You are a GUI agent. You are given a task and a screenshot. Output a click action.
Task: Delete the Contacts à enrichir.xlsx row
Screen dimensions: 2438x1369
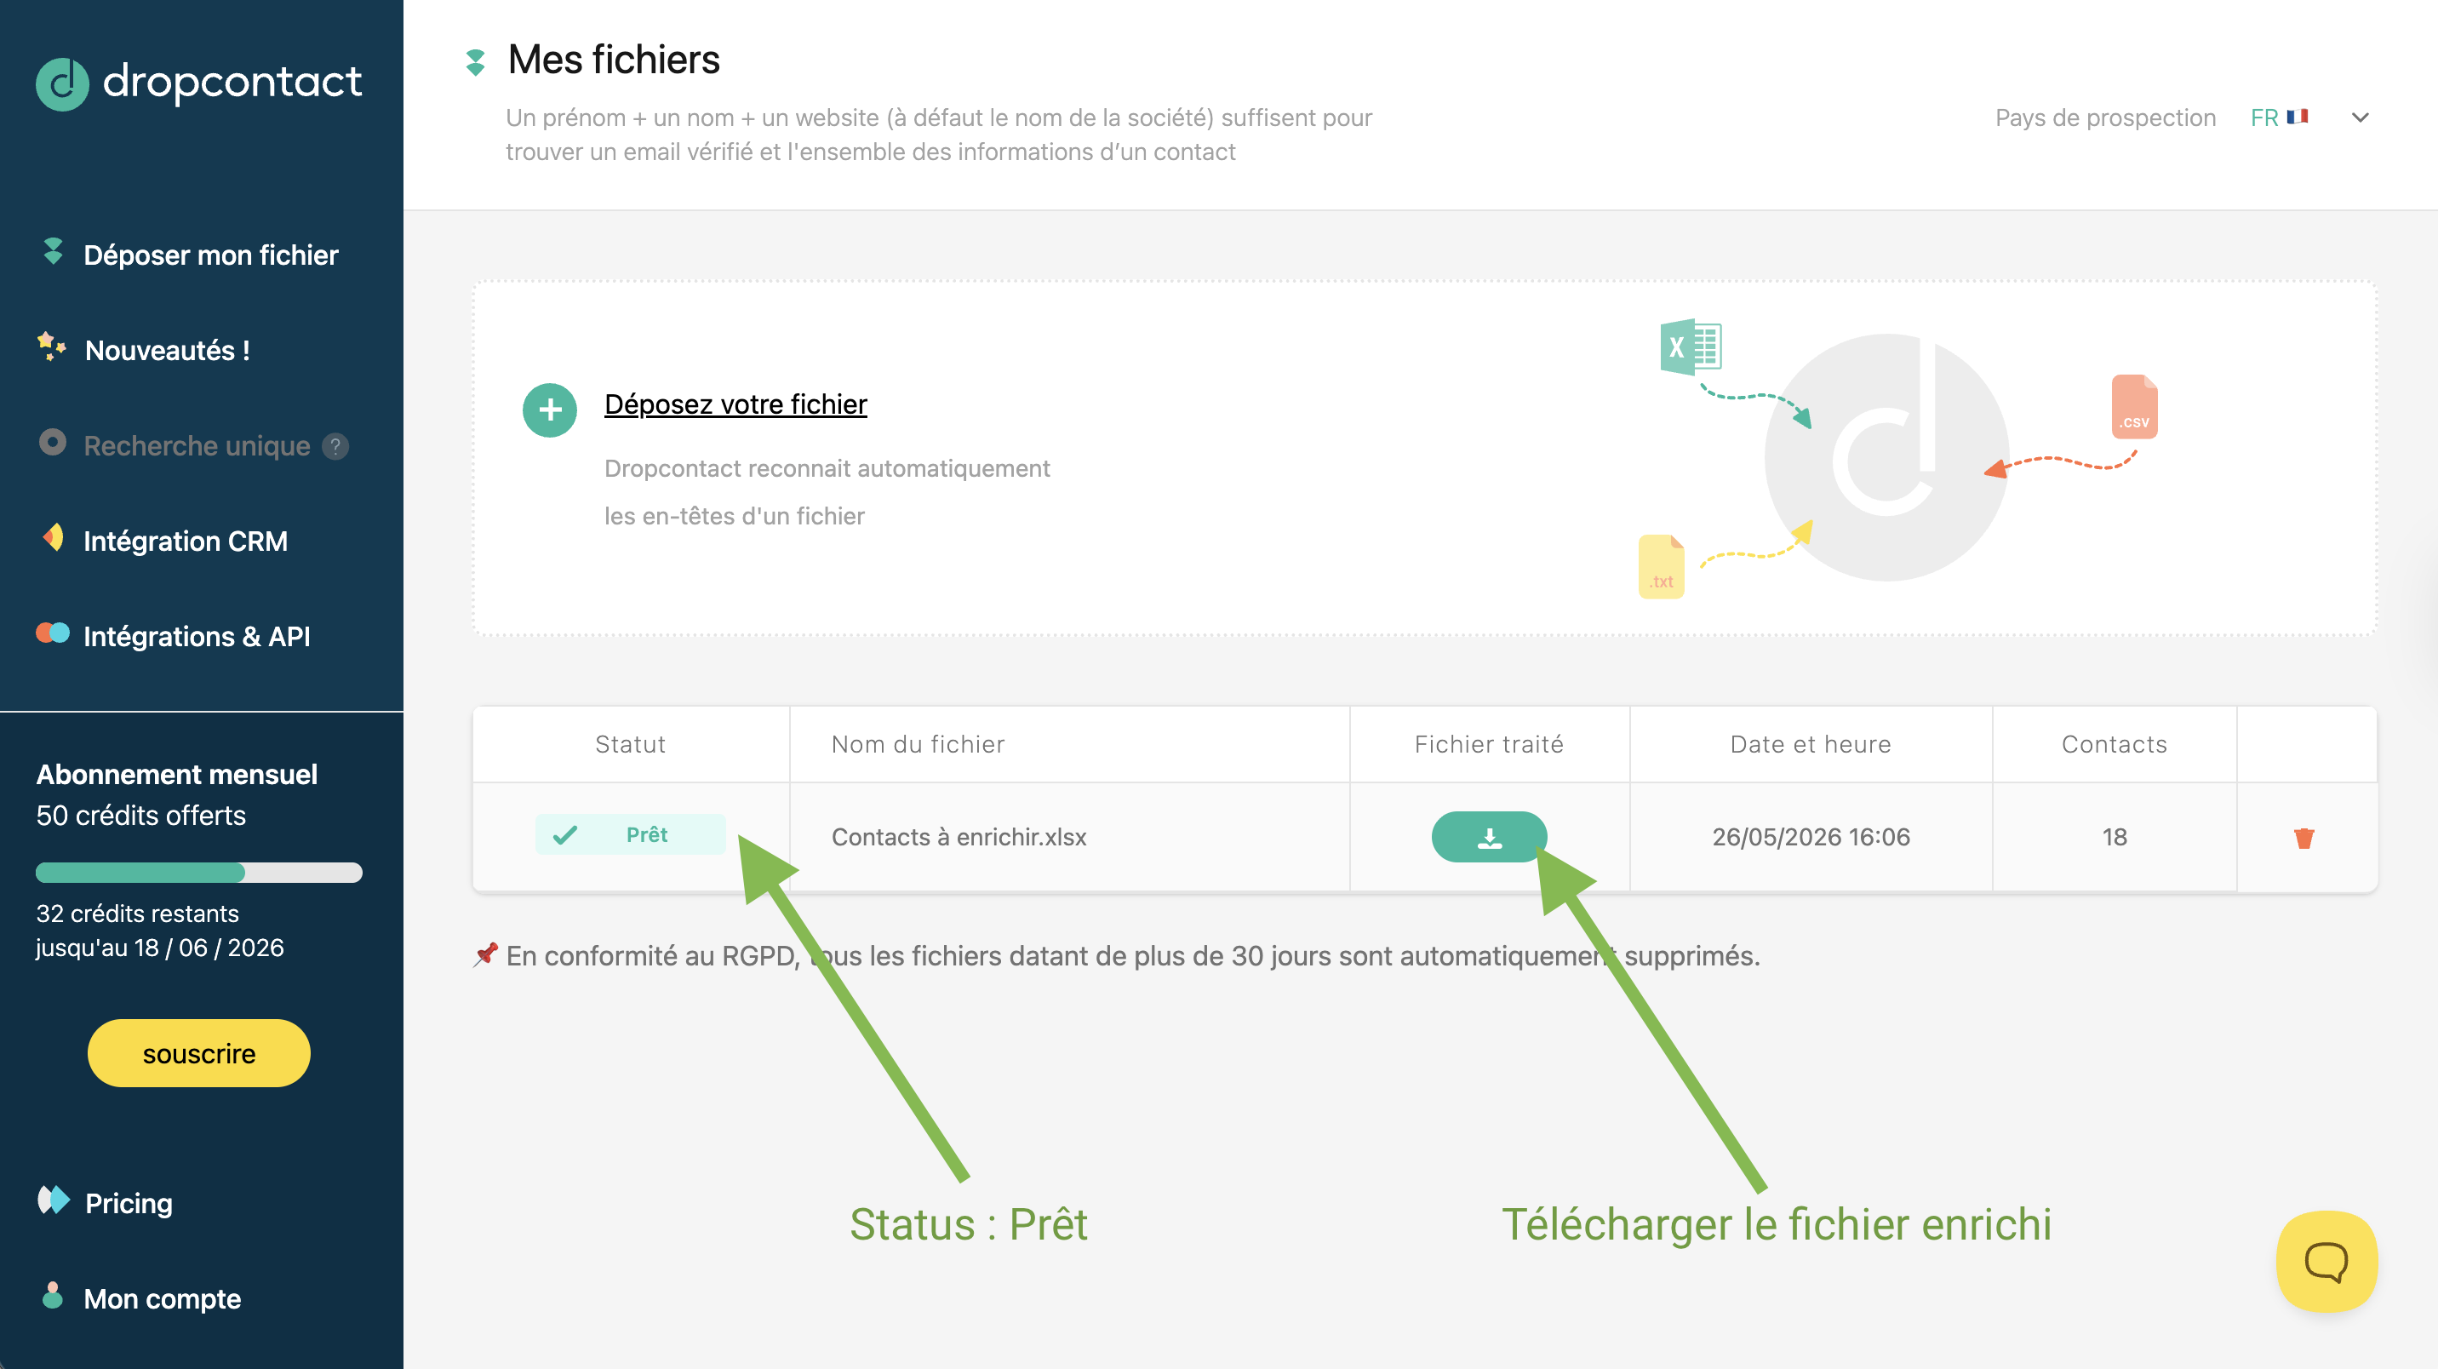point(2304,838)
